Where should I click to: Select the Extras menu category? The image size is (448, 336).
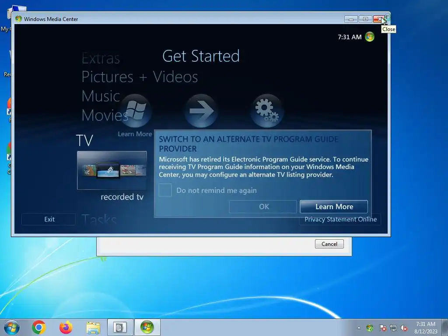point(101,58)
